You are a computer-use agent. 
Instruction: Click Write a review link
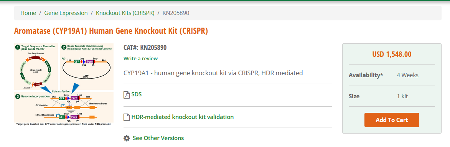pyautogui.click(x=141, y=59)
